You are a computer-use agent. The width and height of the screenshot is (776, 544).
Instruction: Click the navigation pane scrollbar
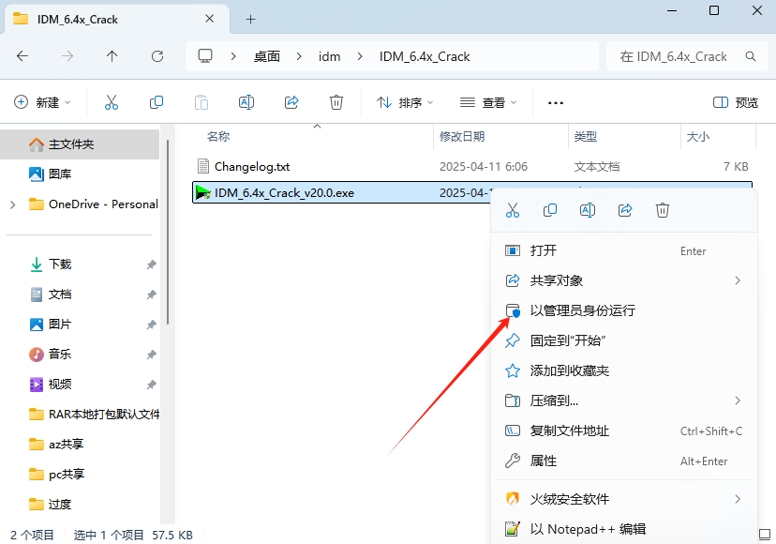point(167,233)
